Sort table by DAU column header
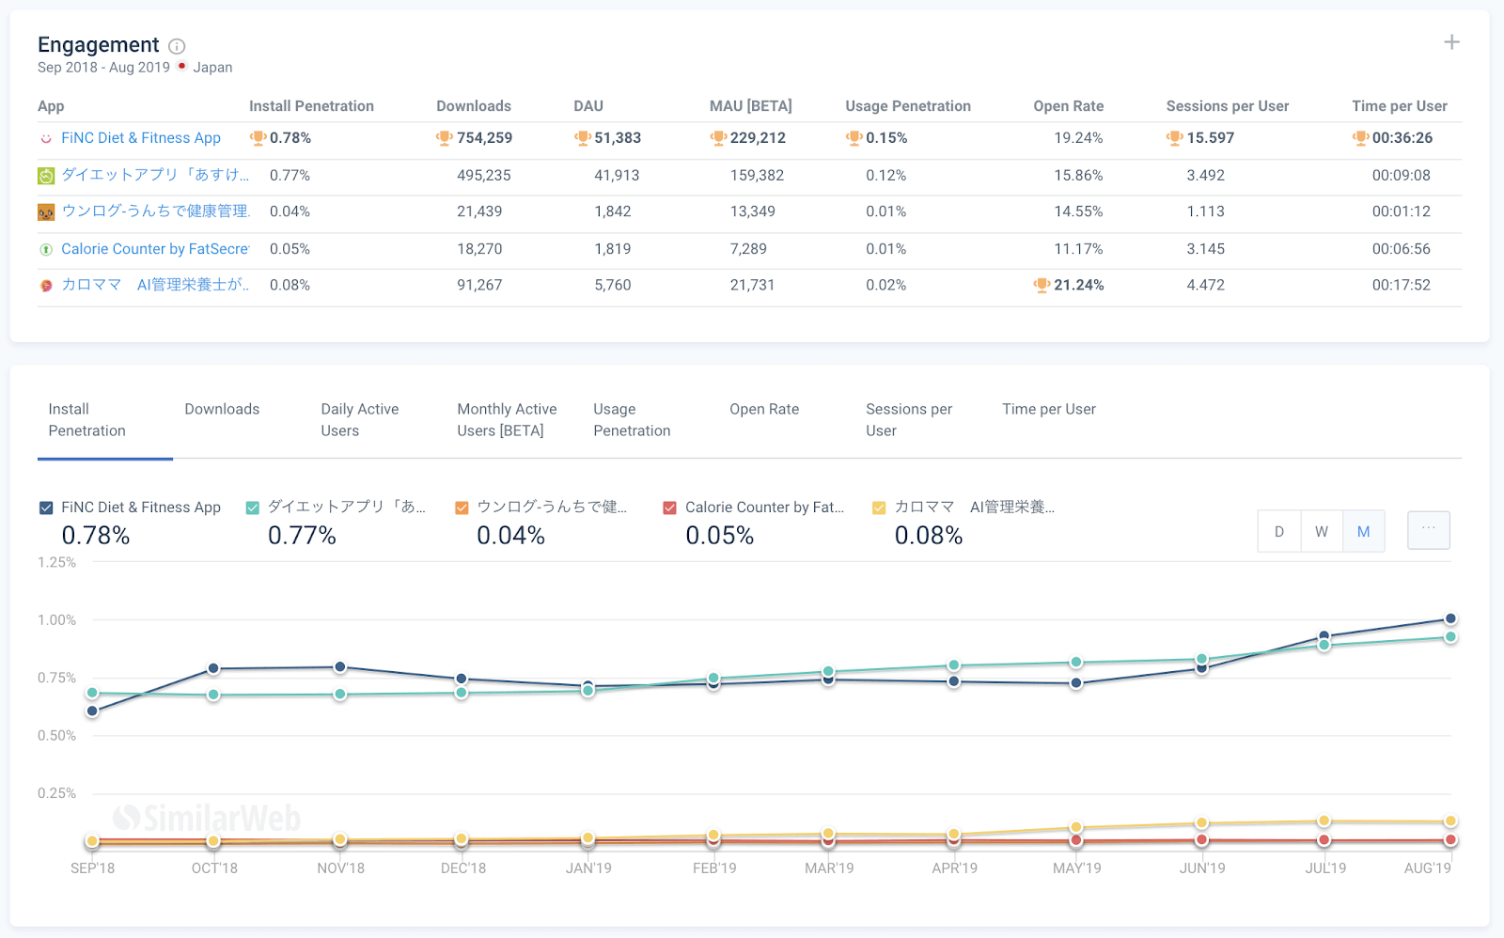This screenshot has width=1504, height=938. point(588,106)
